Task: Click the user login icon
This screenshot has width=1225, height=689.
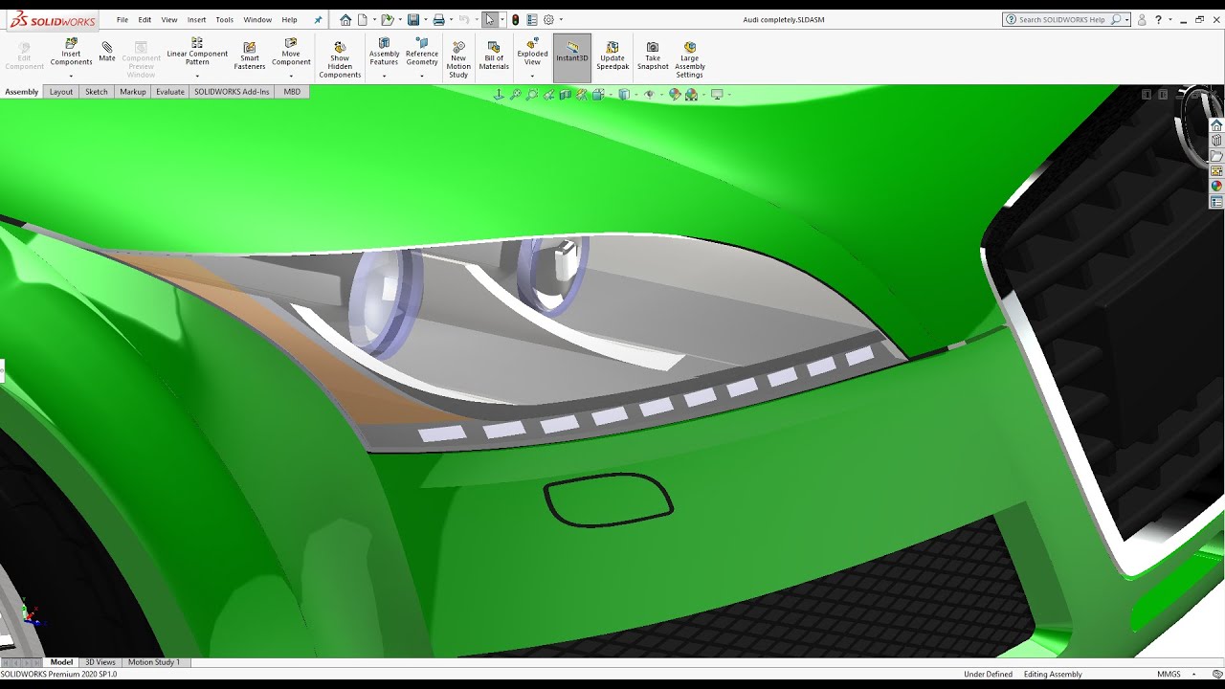Action: point(1142,19)
